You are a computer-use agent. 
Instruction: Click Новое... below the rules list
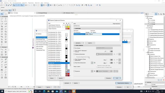point(52,78)
